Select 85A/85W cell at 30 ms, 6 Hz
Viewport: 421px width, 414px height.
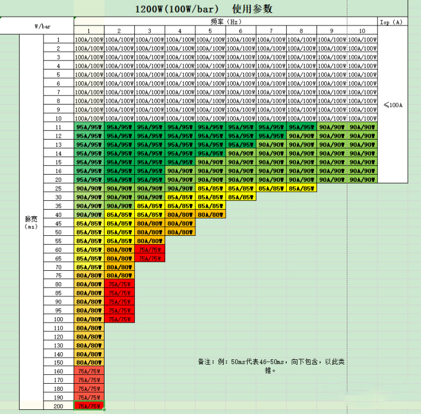240,197
